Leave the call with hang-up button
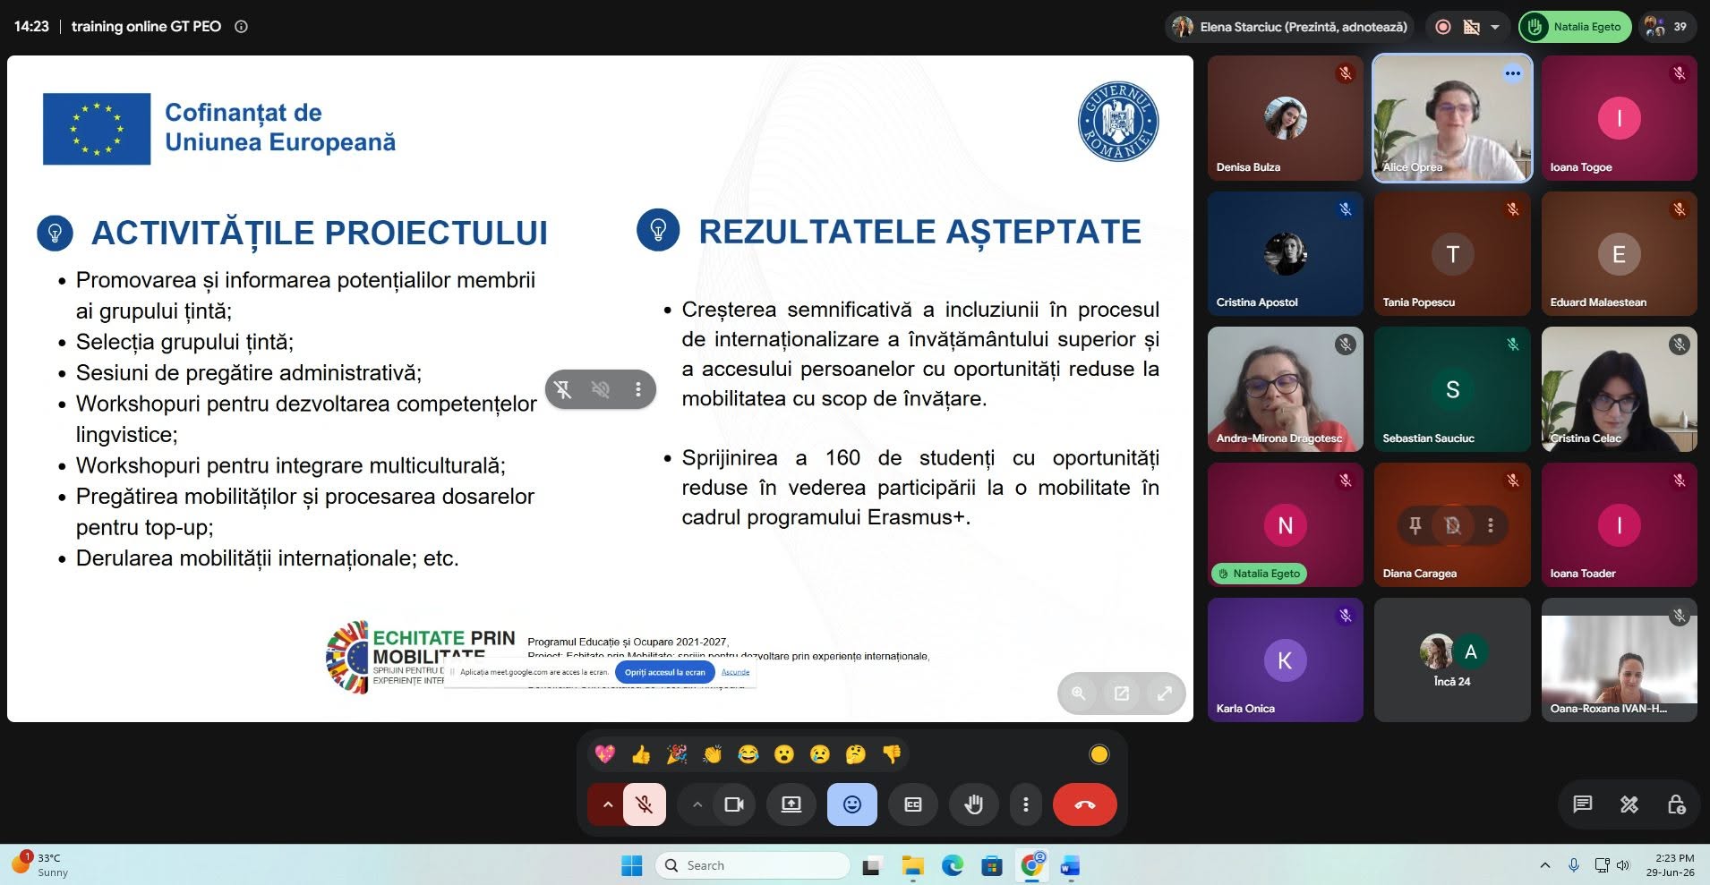 pos(1085,804)
